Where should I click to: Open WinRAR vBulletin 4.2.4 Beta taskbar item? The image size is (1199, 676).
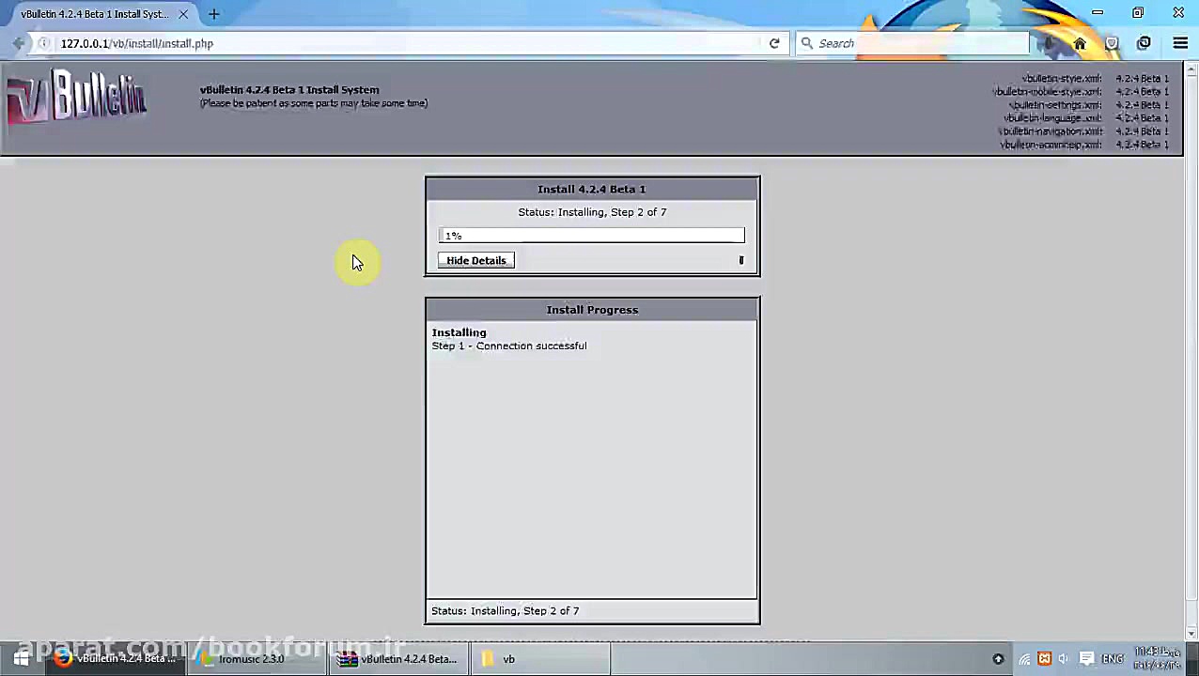click(x=398, y=659)
